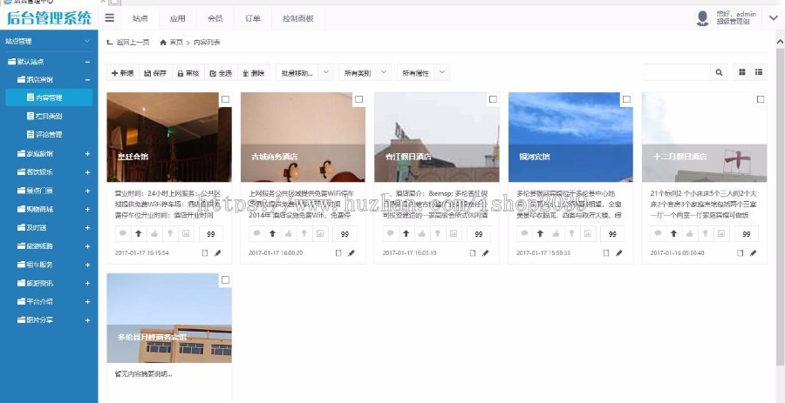Click thumbs-up icon on card dated 16:03:19
Viewport: 785px width, 403px height.
point(422,233)
